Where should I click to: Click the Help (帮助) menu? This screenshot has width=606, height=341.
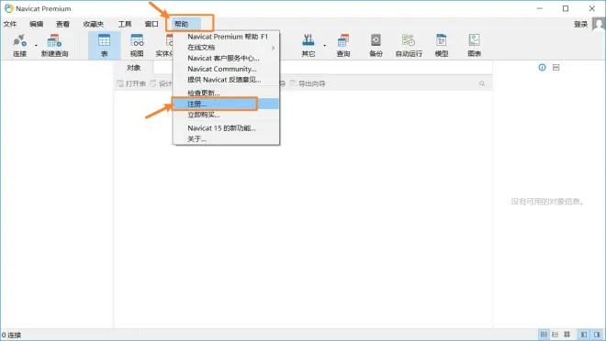coord(181,24)
